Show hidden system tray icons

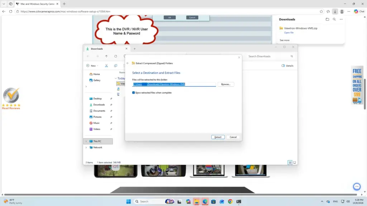click(322, 201)
